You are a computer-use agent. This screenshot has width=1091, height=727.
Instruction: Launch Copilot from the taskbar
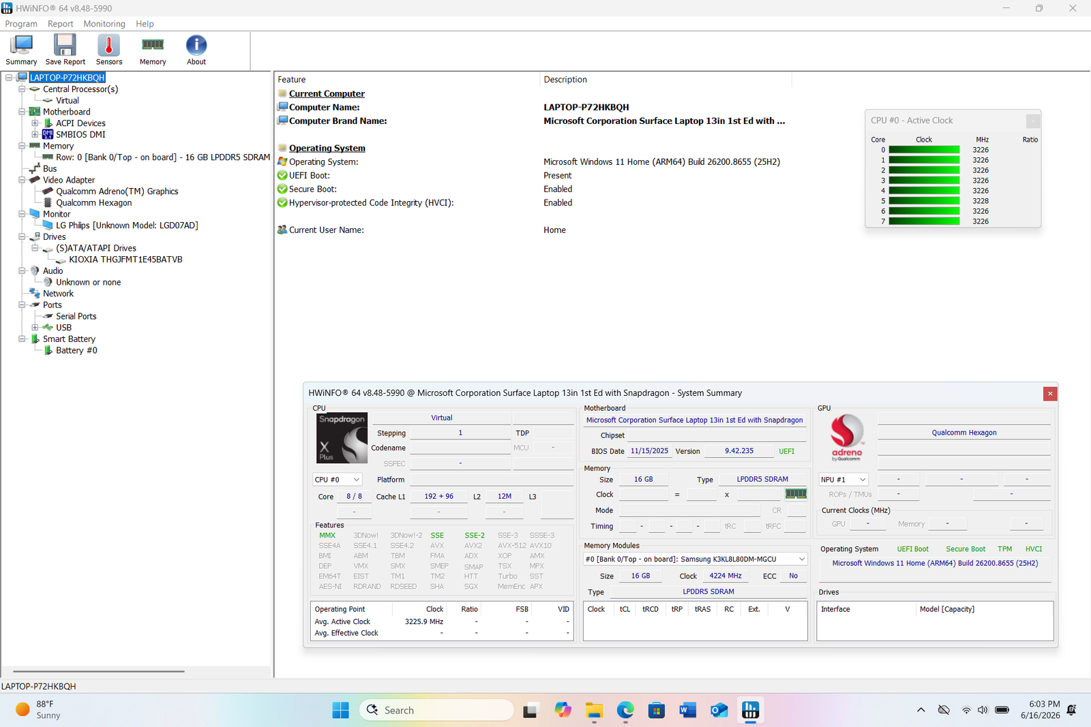click(563, 710)
